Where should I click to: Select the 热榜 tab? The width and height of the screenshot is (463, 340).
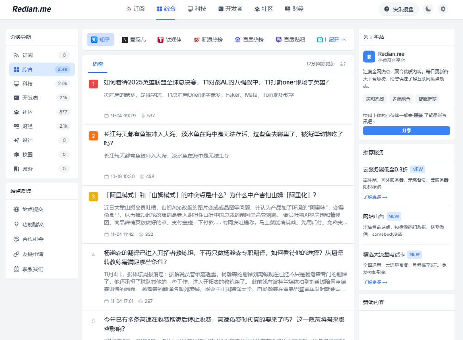coord(98,64)
